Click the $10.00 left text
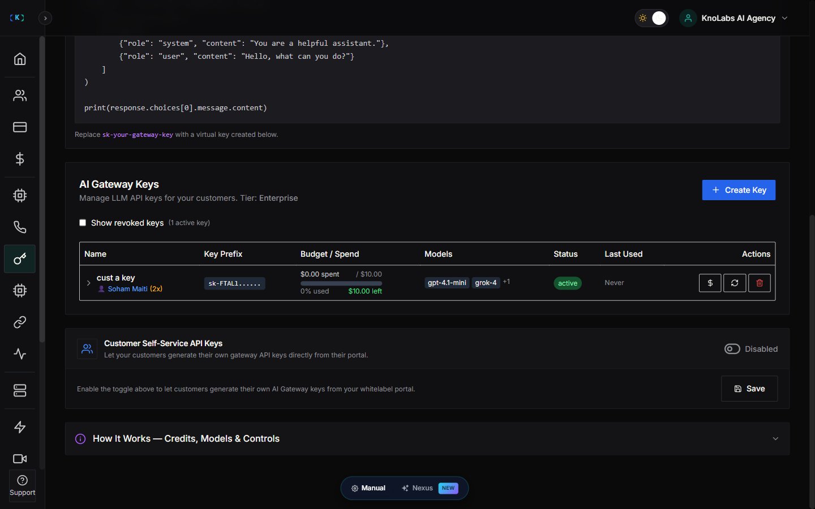815x509 pixels. coord(365,291)
